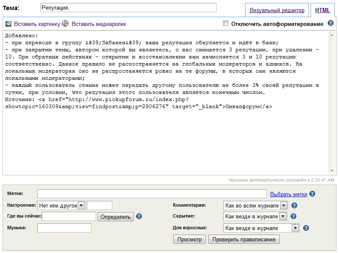Click help icon next to Выбрать метки
This screenshot has width=339, height=253.
pos(312,194)
